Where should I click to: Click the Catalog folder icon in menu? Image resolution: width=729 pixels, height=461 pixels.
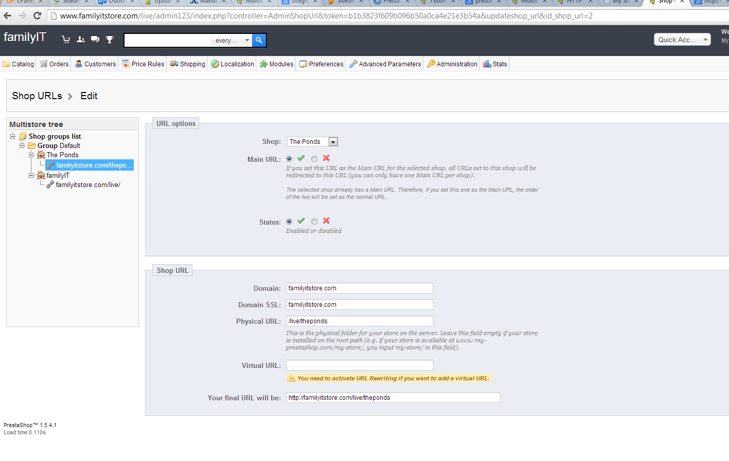(6, 64)
